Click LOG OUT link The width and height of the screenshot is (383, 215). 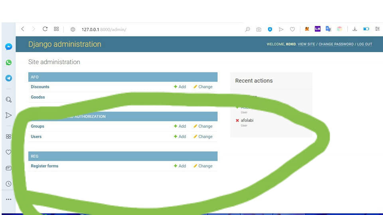[x=365, y=44]
